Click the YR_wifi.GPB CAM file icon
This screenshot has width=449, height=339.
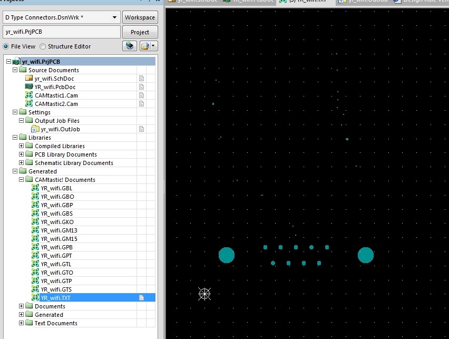click(35, 247)
